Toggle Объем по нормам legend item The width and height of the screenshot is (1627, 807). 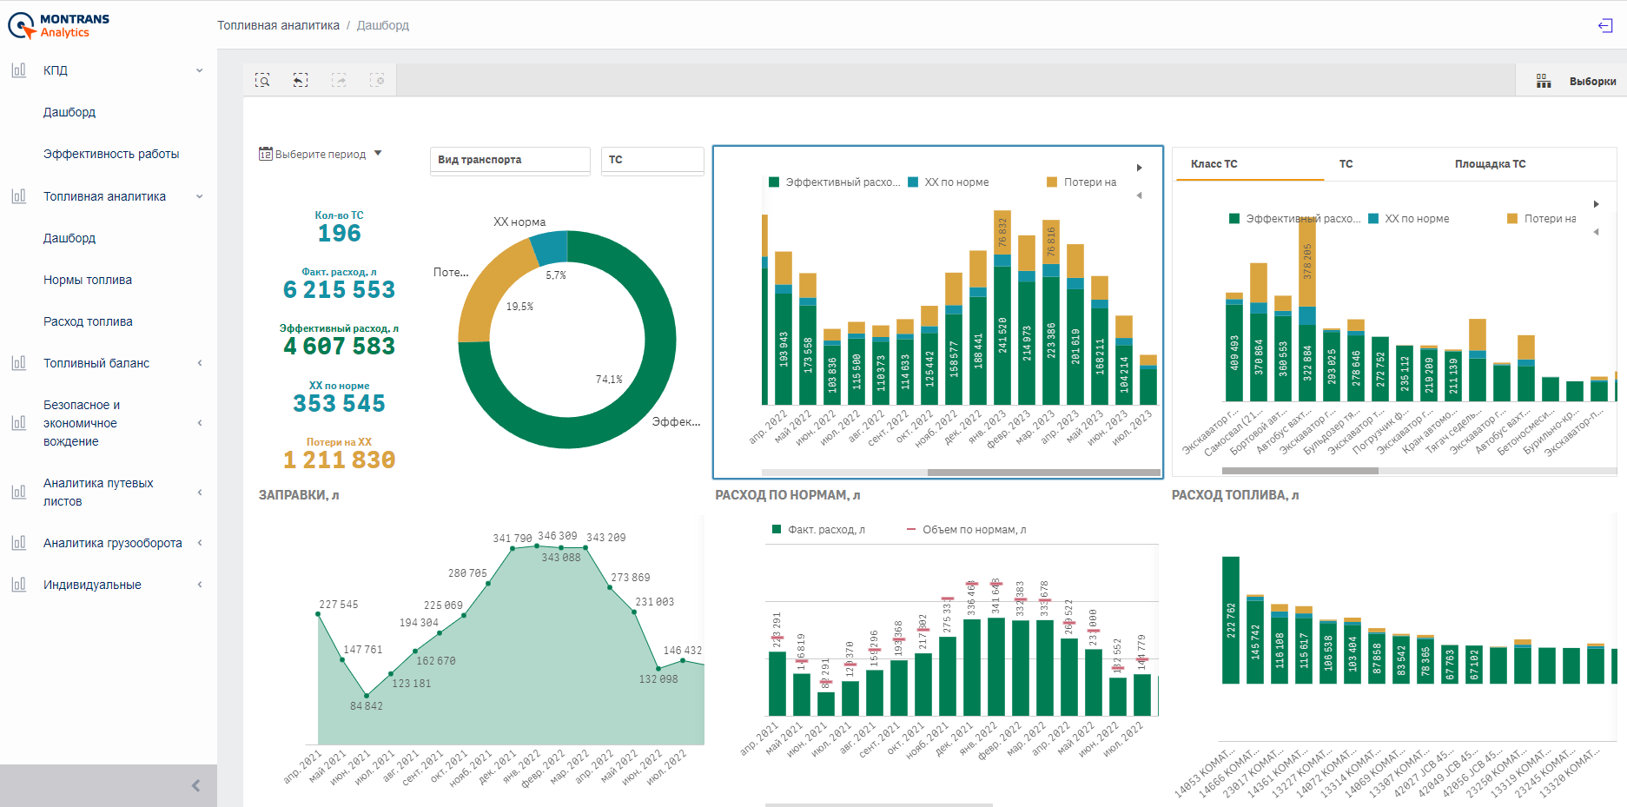tap(966, 530)
